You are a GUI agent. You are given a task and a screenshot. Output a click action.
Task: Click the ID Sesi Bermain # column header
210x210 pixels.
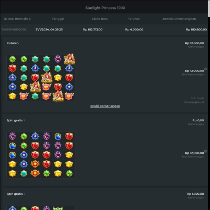click(x=17, y=19)
